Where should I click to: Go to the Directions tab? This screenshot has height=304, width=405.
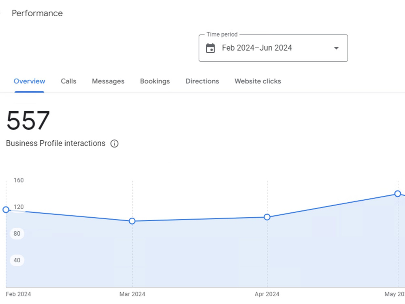coord(202,81)
